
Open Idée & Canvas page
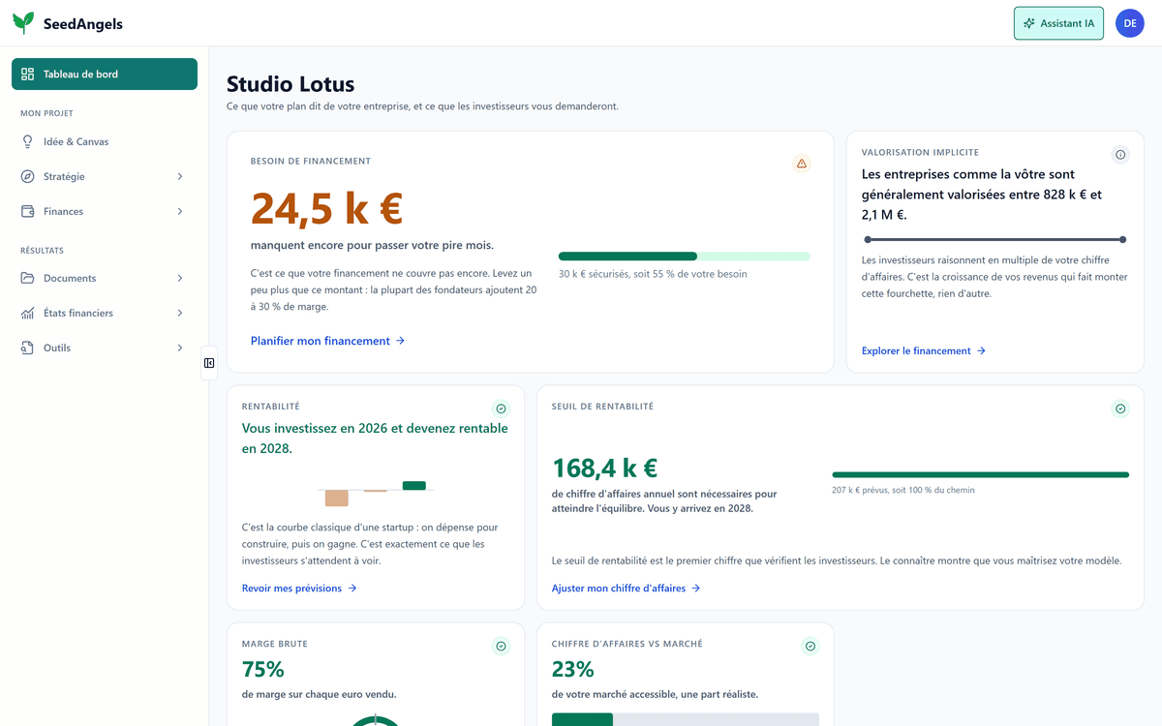(x=105, y=141)
